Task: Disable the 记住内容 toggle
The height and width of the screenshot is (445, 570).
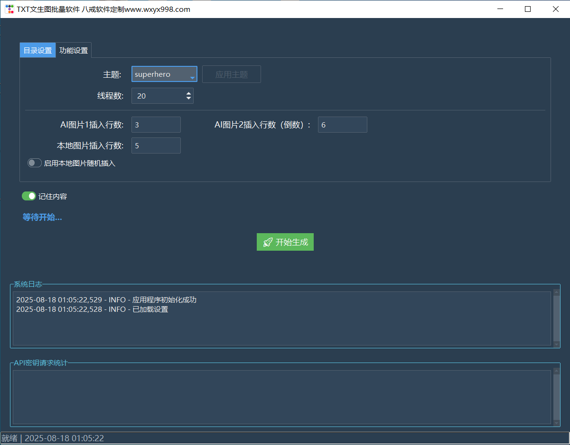Action: coord(29,196)
